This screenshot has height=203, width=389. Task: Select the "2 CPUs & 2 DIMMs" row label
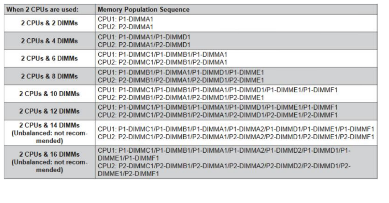pyautogui.click(x=49, y=24)
